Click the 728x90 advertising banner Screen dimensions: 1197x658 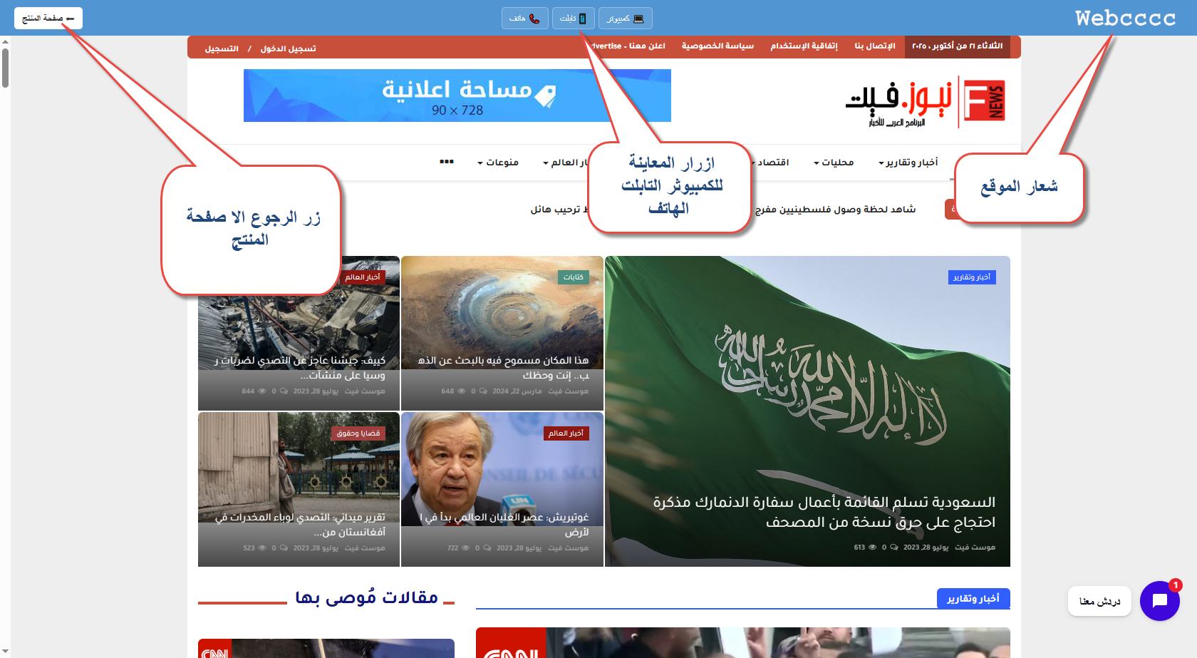pyautogui.click(x=457, y=96)
